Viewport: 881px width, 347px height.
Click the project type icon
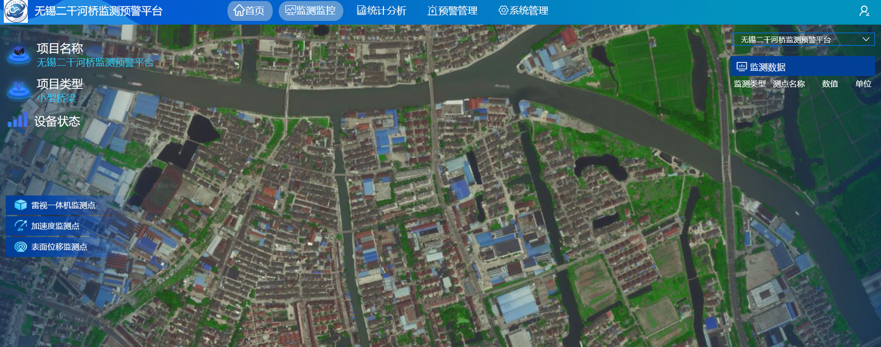[x=19, y=90]
